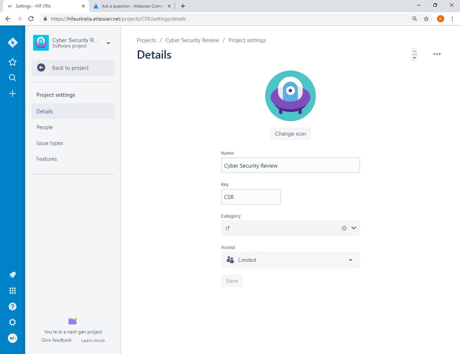This screenshot has width=460, height=354.
Task: Click the Name input field
Action: [291, 165]
